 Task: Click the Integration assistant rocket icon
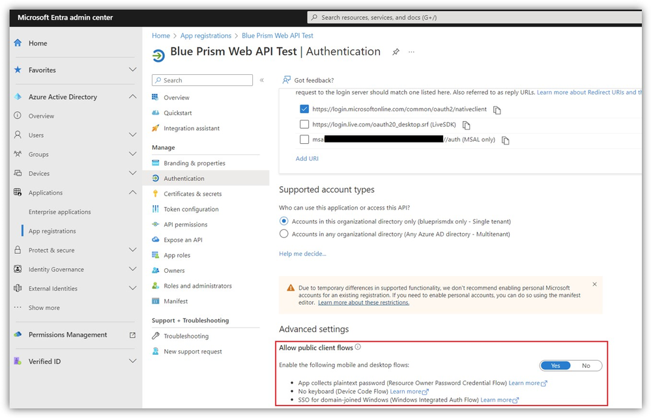click(x=155, y=128)
